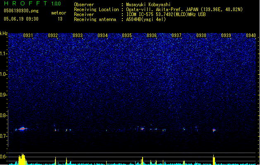Click the 0938 time marker
Viewport: 260px width, 165px height.
click(x=201, y=35)
